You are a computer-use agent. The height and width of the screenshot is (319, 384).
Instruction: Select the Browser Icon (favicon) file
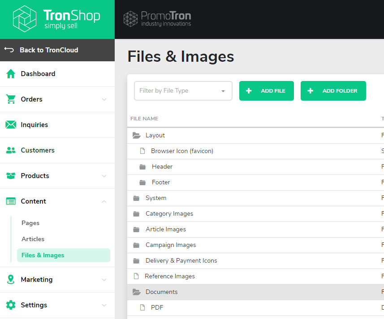[x=182, y=151]
